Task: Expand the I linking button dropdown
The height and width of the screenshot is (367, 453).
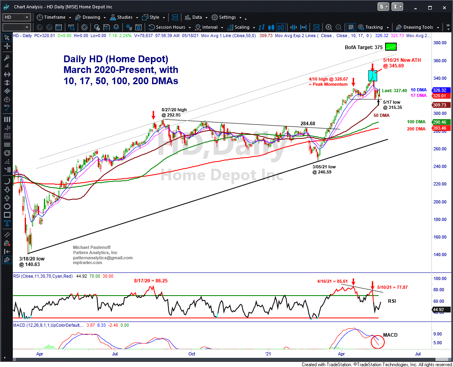Action: (397, 7)
